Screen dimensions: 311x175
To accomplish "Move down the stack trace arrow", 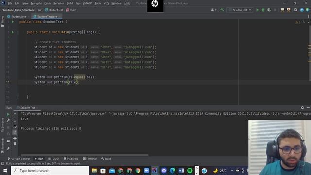I will pos(15,120).
